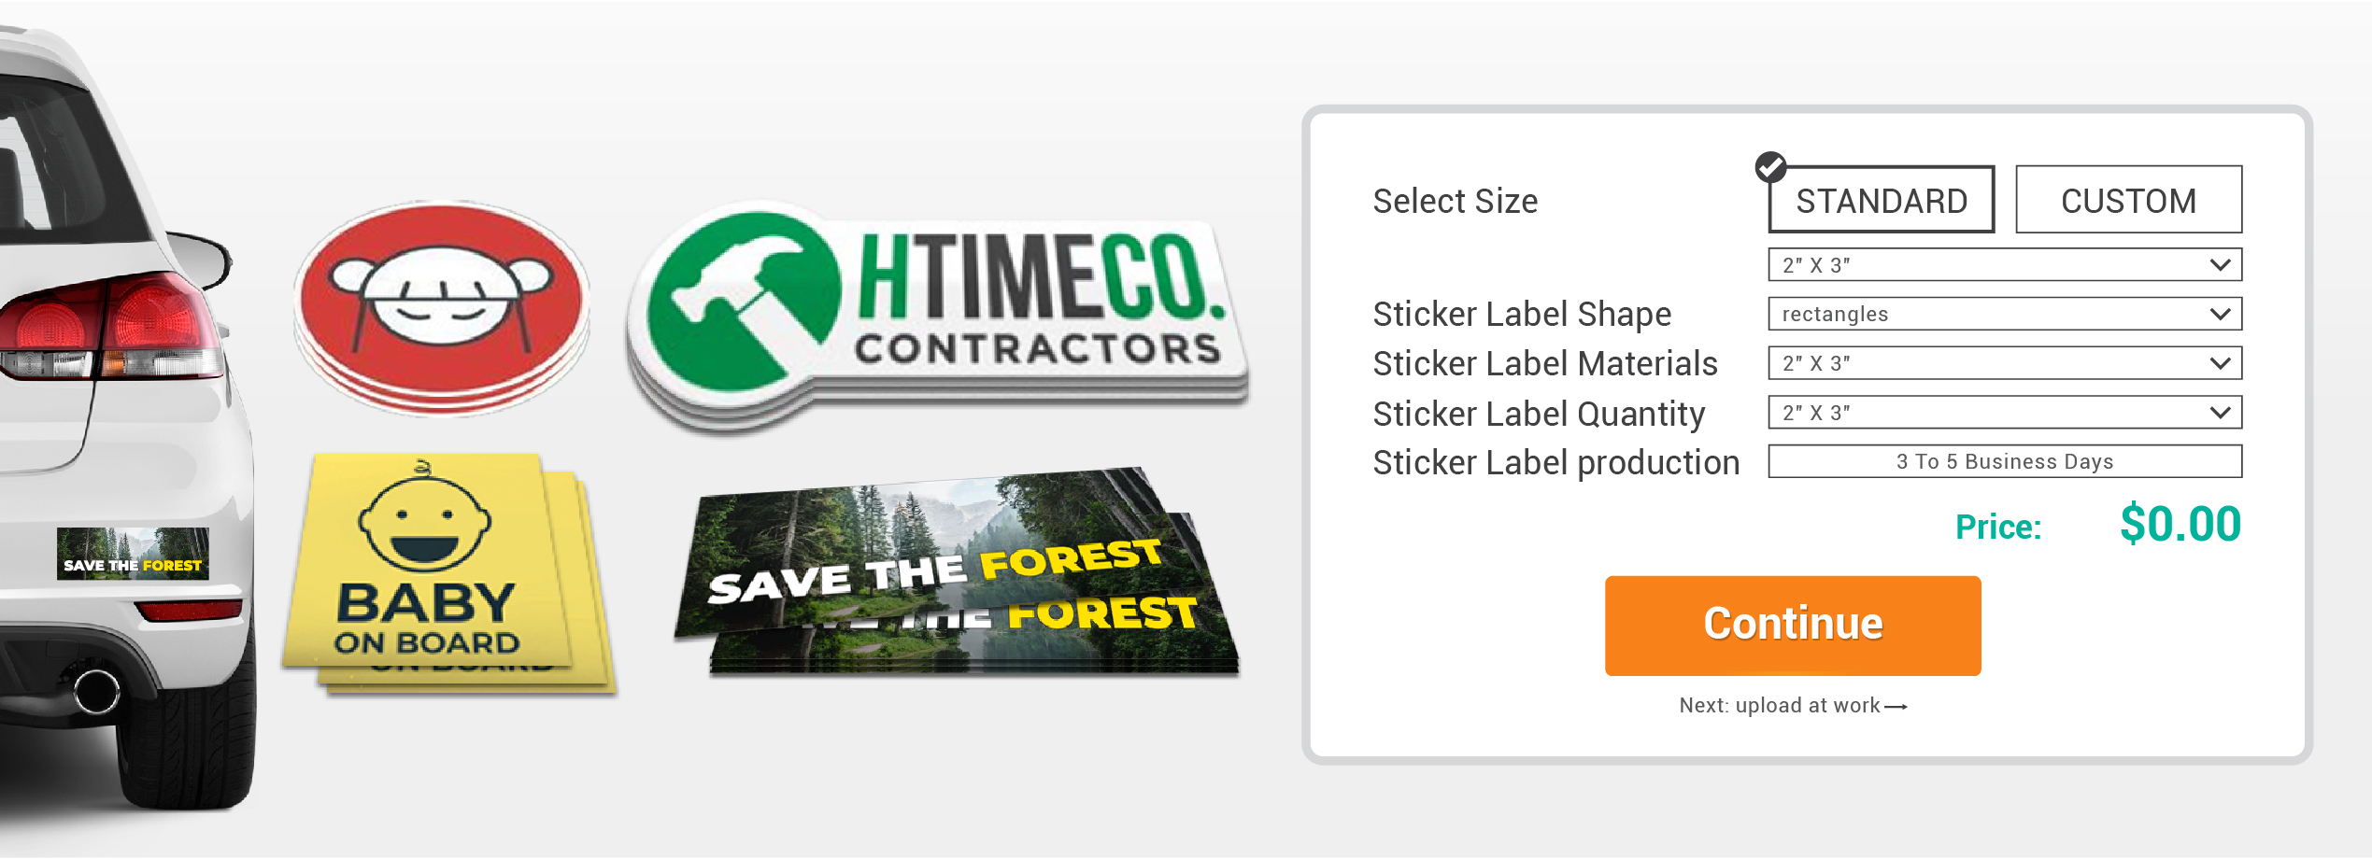
Task: Click the chevron on the Materials dropdown
Action: [x=2221, y=363]
